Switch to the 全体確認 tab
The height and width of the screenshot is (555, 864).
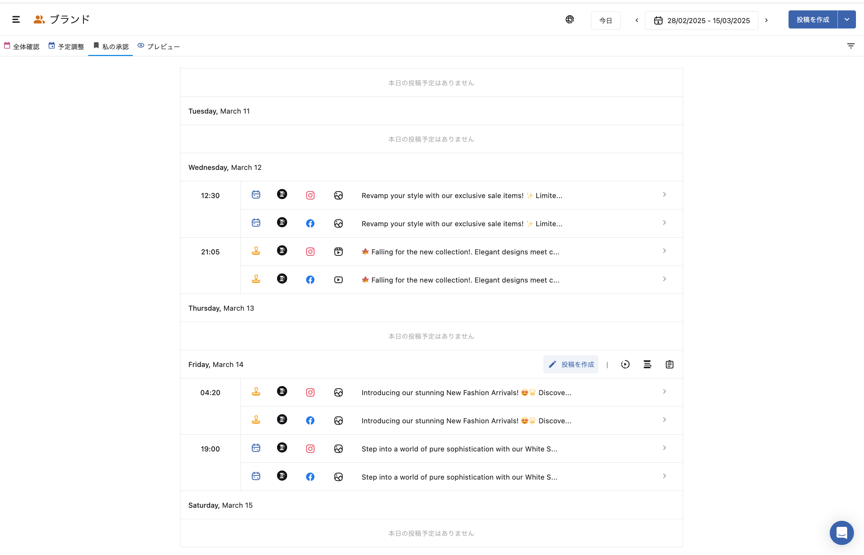point(22,47)
